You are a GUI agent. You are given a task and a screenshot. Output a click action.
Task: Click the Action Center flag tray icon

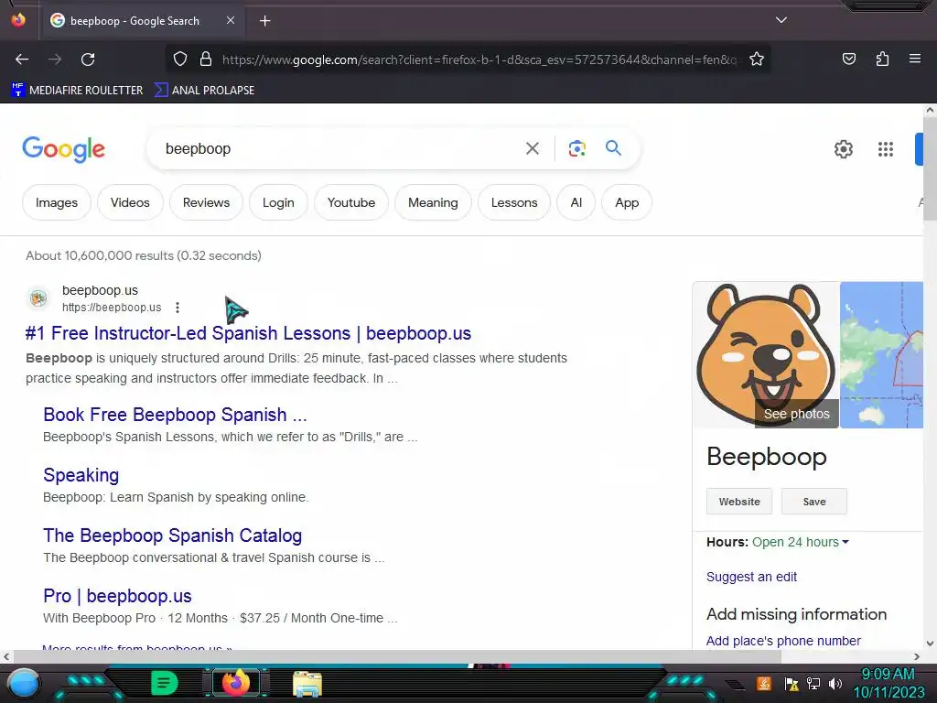tap(792, 683)
